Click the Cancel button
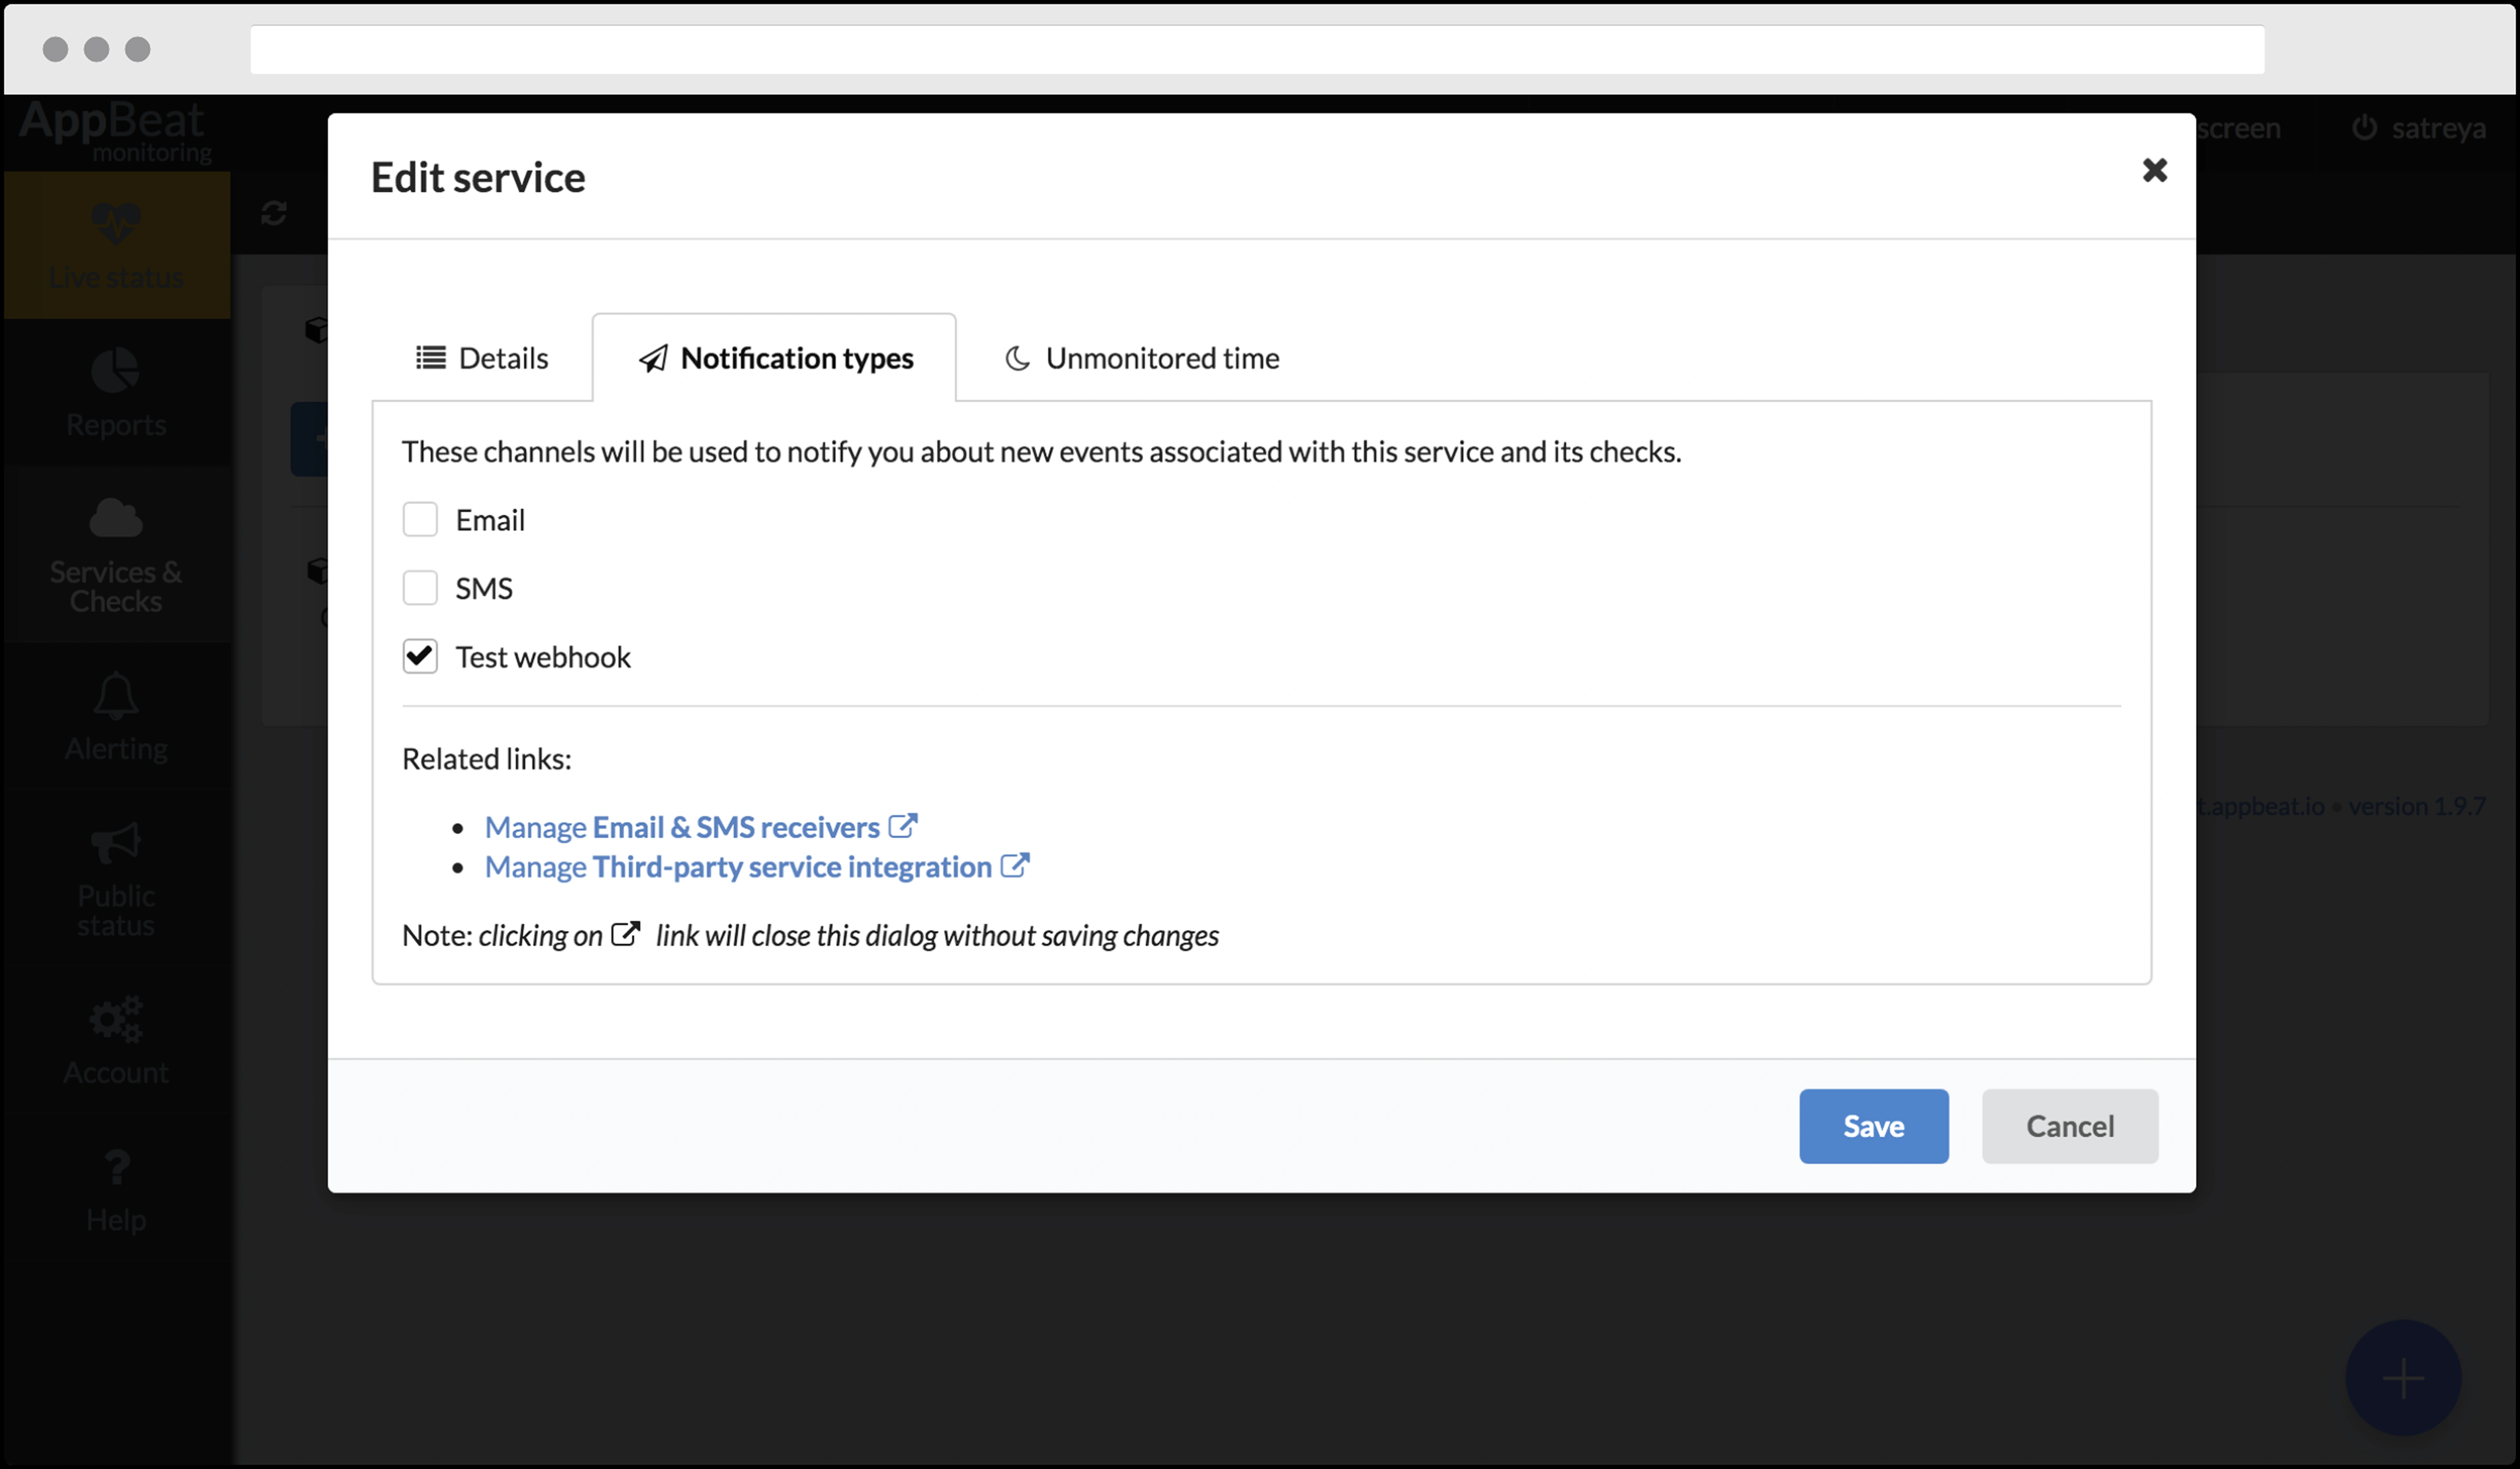 [2069, 1126]
